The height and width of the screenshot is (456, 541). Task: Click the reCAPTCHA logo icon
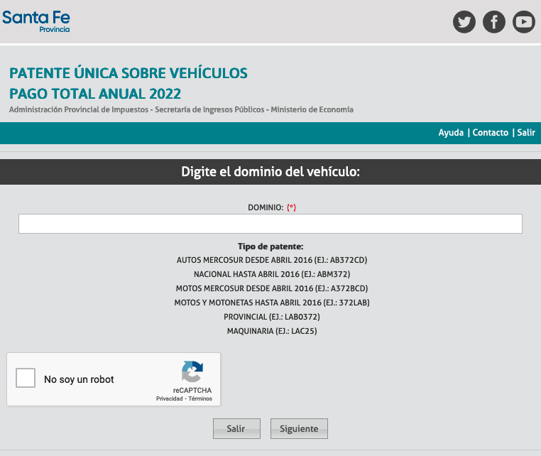(x=192, y=372)
